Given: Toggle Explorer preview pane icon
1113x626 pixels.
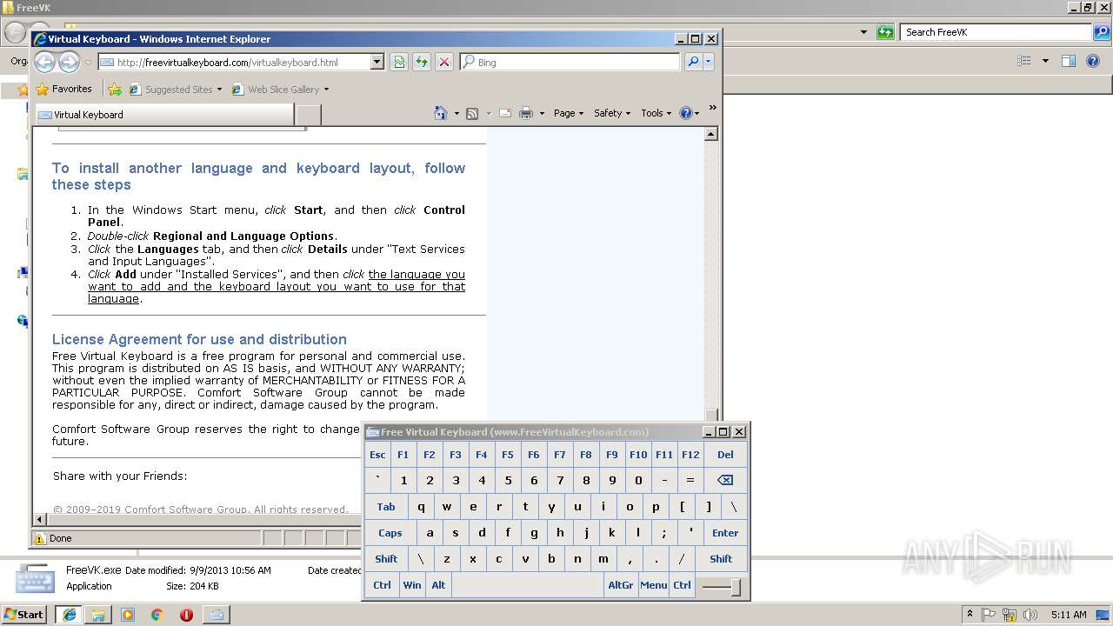Looking at the screenshot, I should (x=1069, y=61).
